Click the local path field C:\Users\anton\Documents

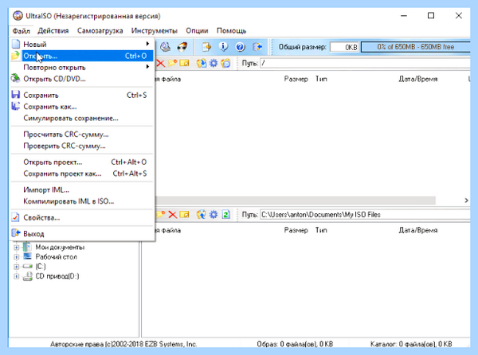click(x=365, y=214)
